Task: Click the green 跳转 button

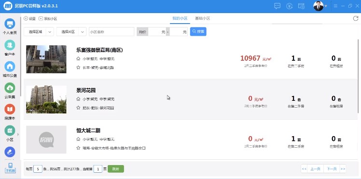Action: (x=116, y=169)
